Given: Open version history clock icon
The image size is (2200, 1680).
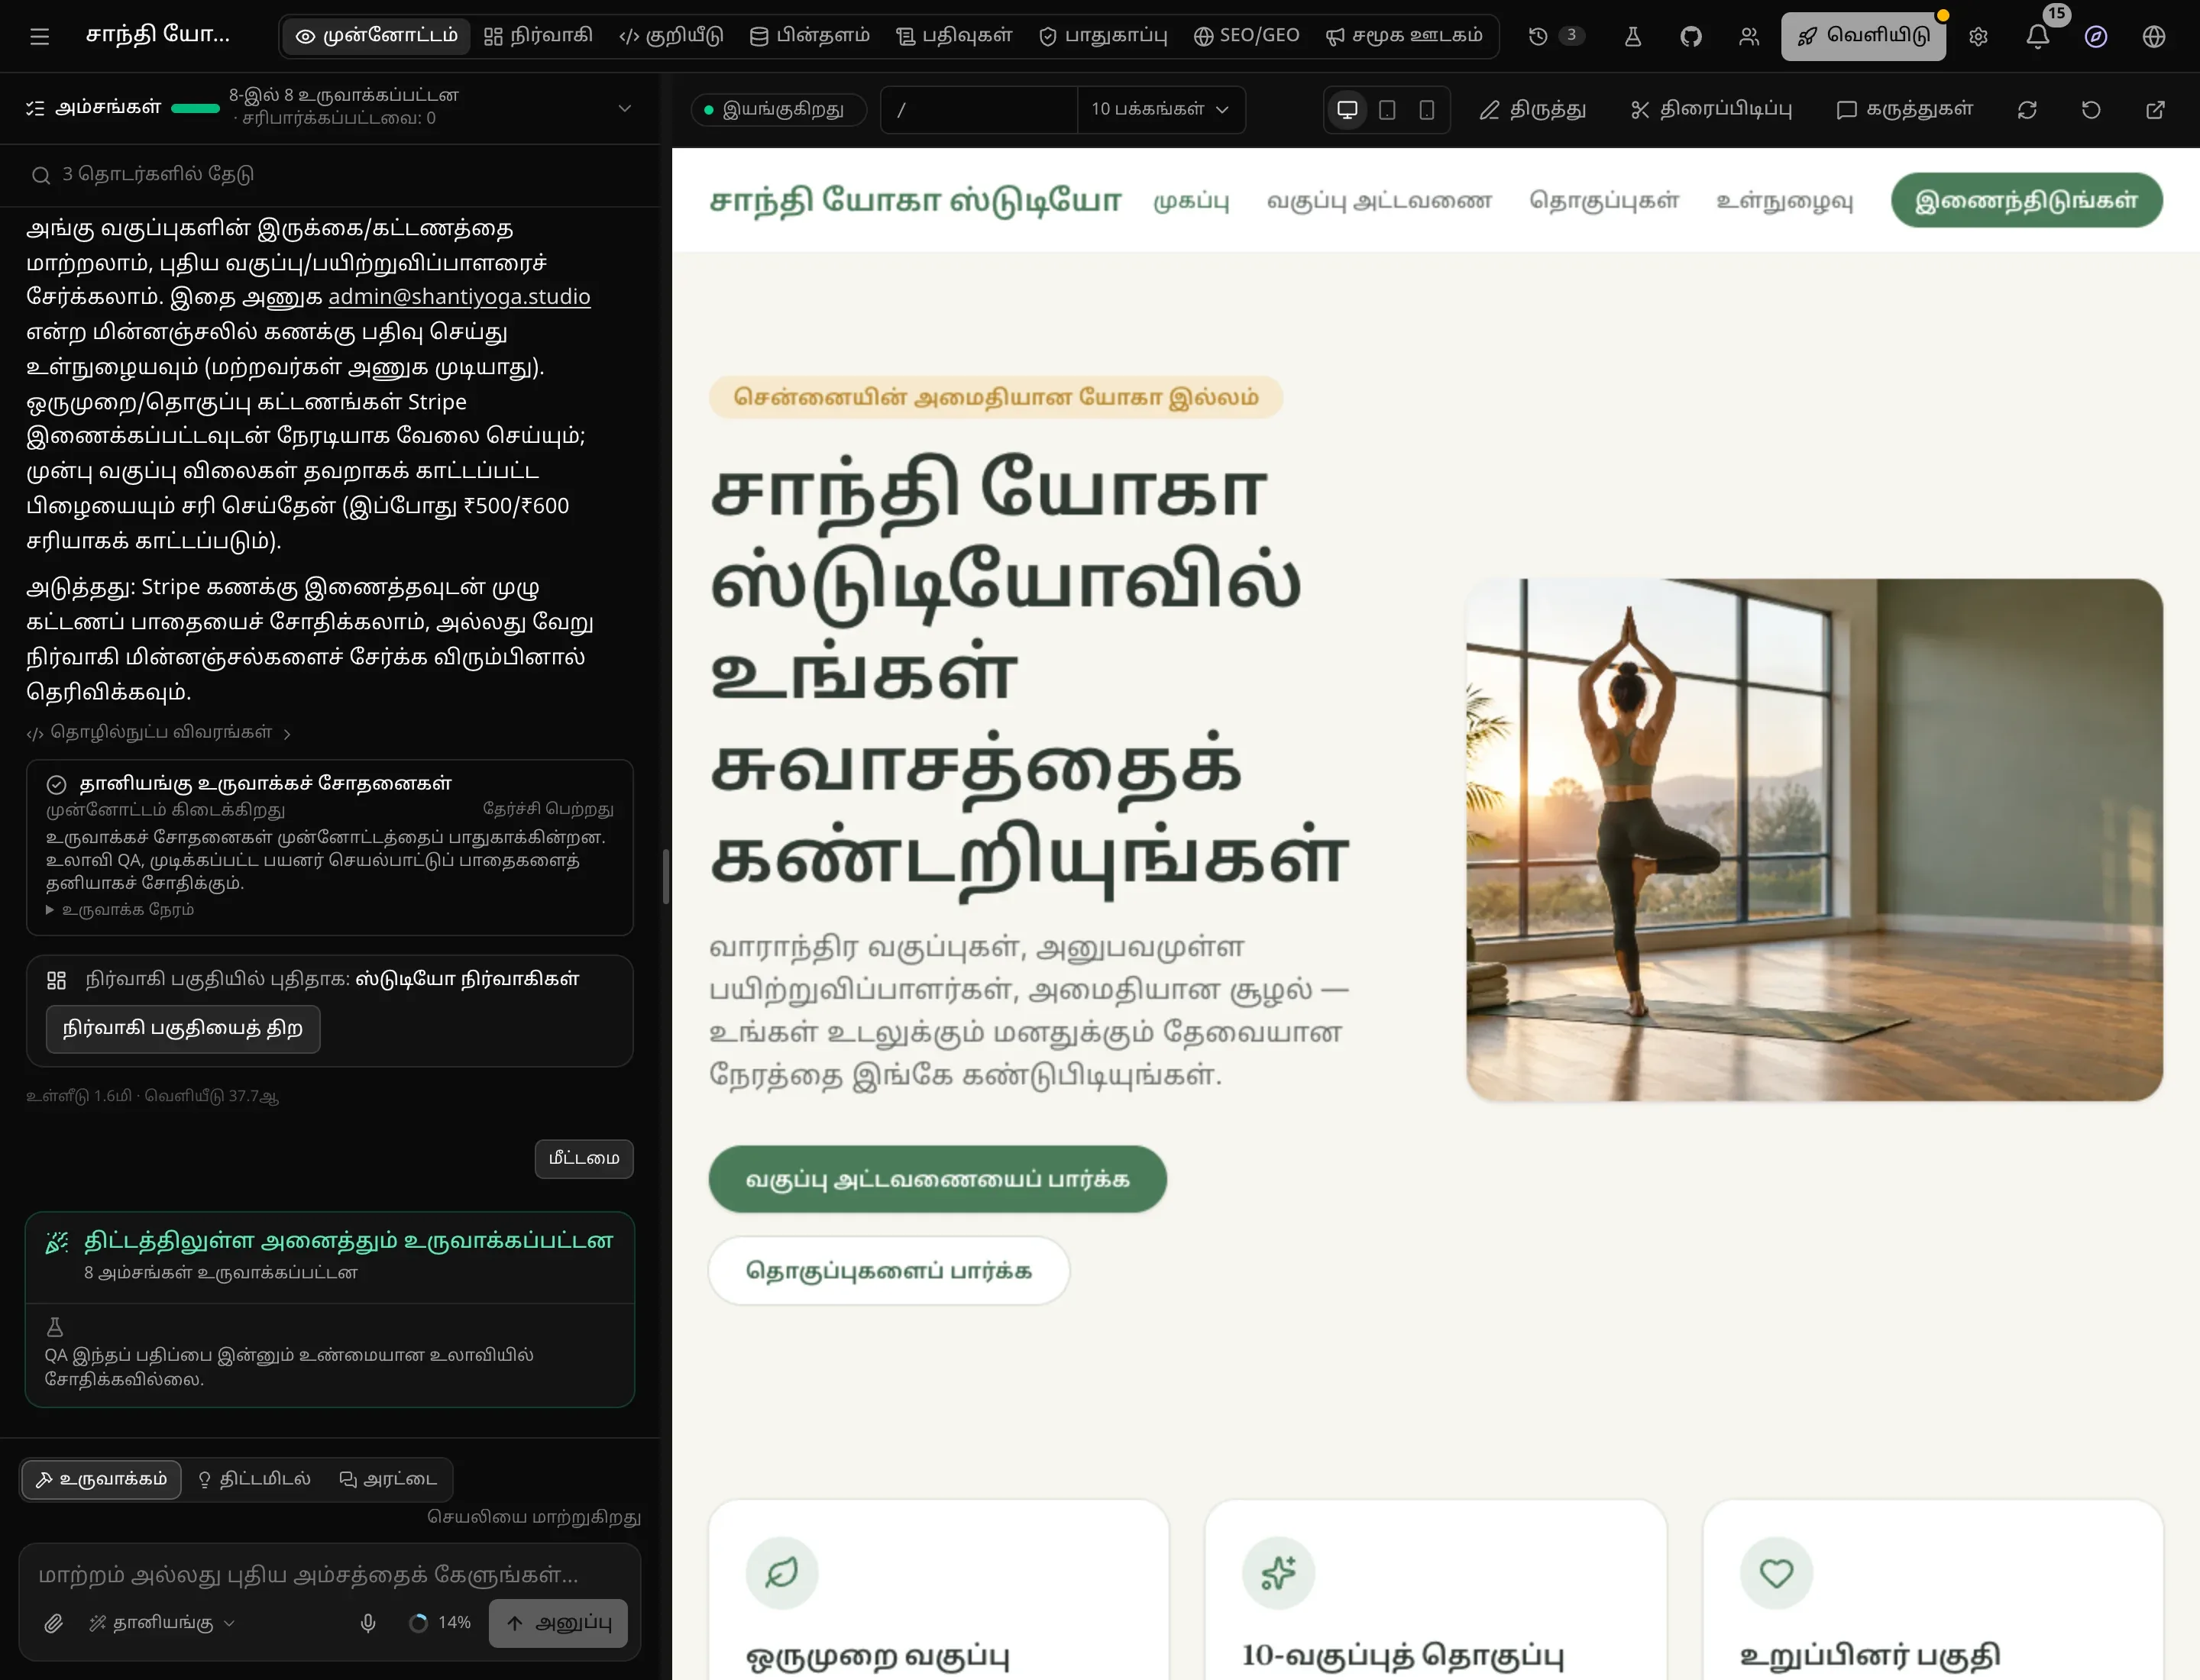Looking at the screenshot, I should click(1538, 36).
